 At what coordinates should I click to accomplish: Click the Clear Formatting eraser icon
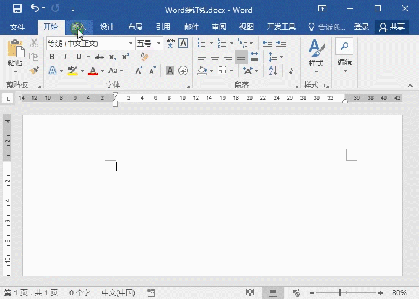pos(144,57)
